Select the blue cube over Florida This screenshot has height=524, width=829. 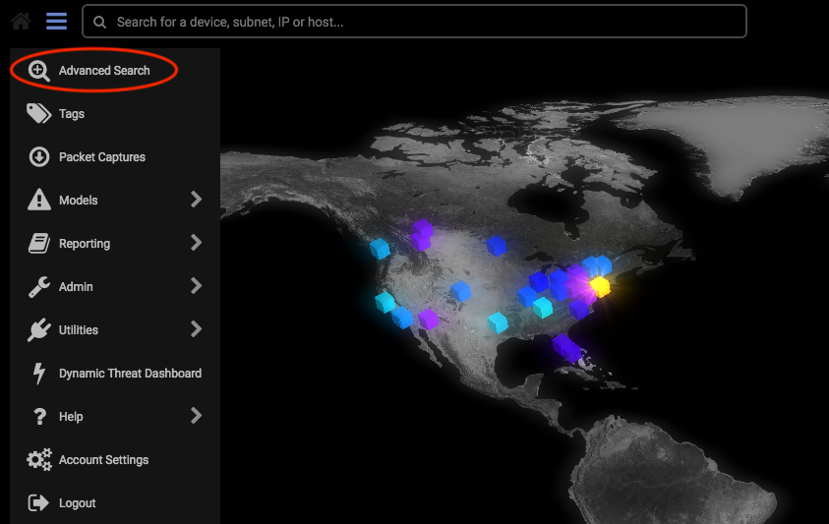(566, 347)
